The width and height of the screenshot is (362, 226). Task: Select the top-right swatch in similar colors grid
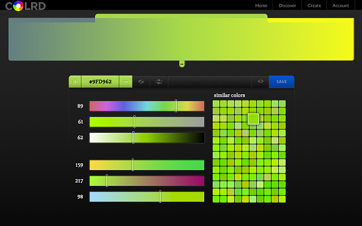pos(282,103)
